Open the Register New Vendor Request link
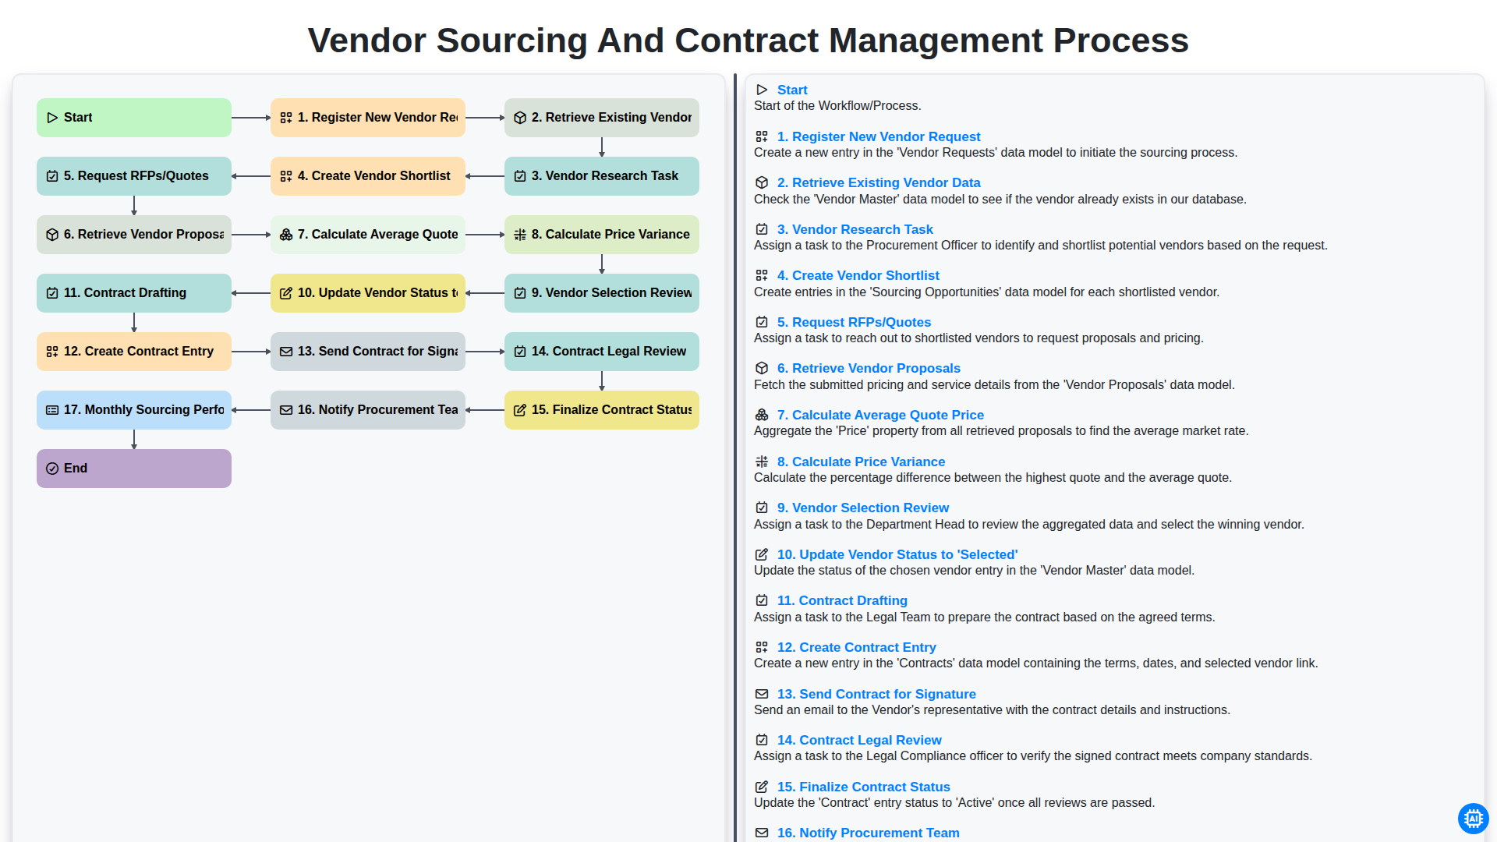The image size is (1497, 842). tap(879, 136)
